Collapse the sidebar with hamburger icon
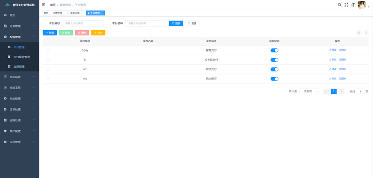This screenshot has width=373, height=178. [x=44, y=5]
